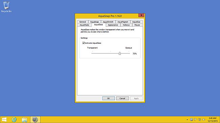The width and height of the screenshot is (220, 123).
Task: Launch Internet Explorer from taskbar
Action: pos(14,120)
